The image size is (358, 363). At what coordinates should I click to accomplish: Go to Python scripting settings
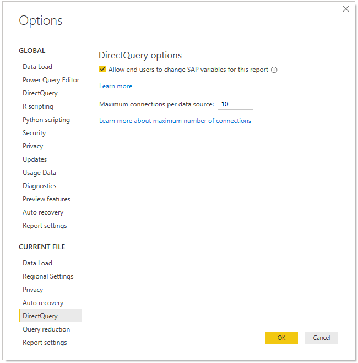pyautogui.click(x=46, y=120)
